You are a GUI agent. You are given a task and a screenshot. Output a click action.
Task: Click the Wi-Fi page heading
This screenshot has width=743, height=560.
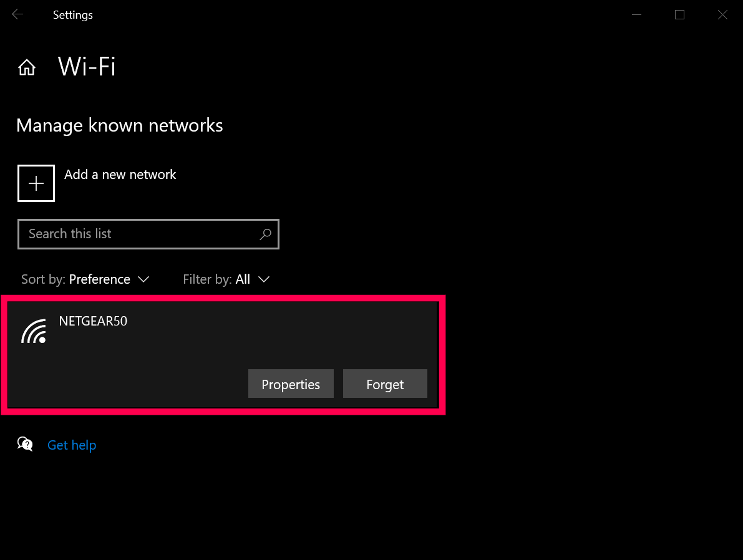(x=87, y=67)
